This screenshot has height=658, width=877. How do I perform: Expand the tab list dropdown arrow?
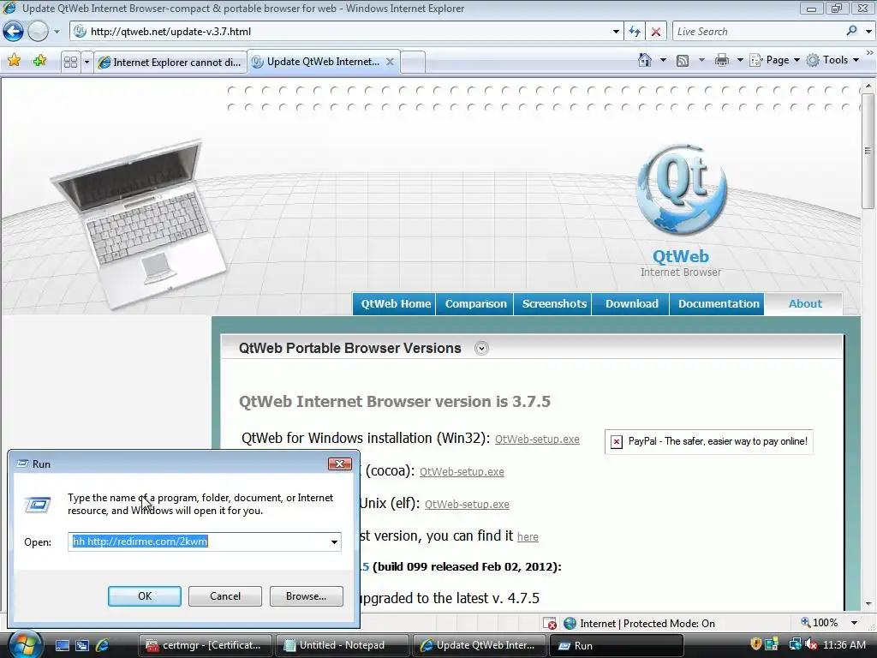pos(87,62)
